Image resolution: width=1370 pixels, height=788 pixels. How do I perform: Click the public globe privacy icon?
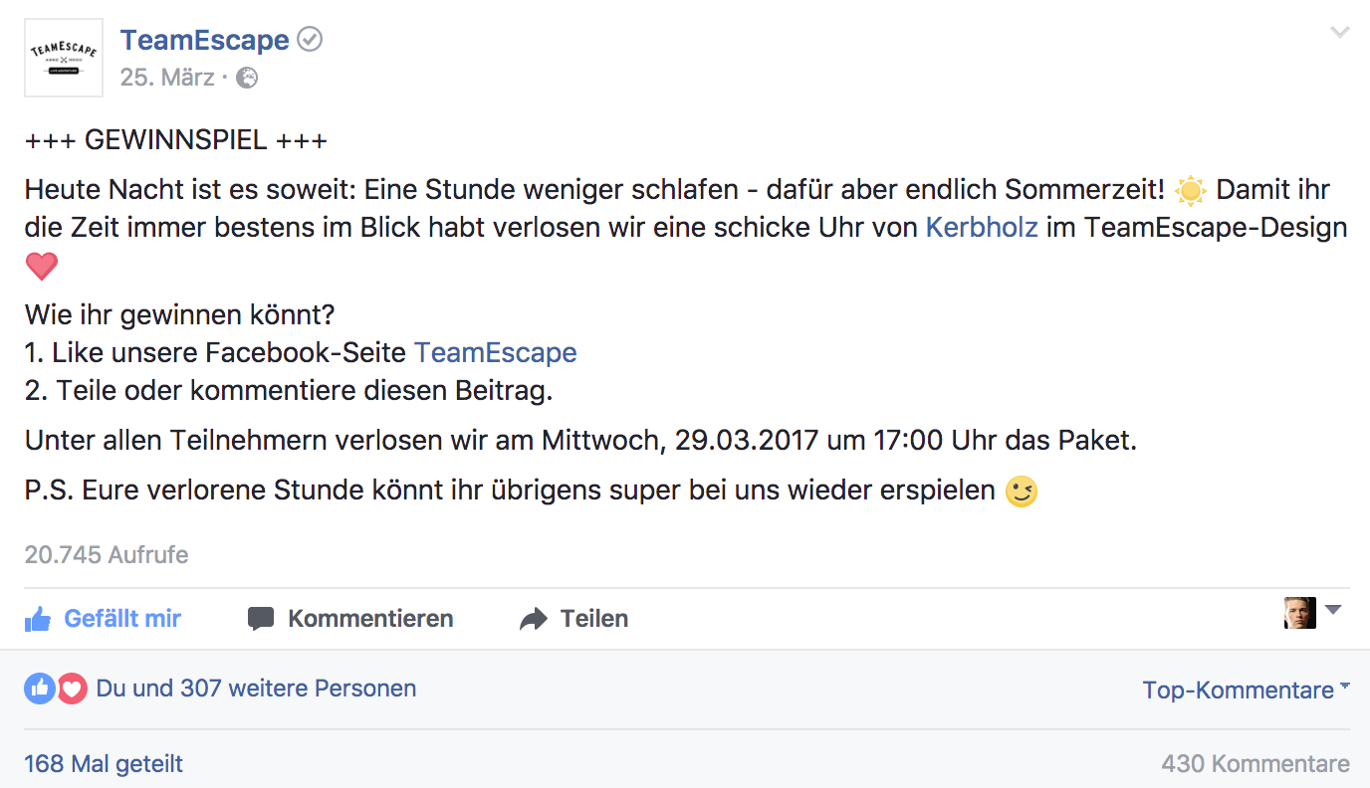(x=247, y=78)
